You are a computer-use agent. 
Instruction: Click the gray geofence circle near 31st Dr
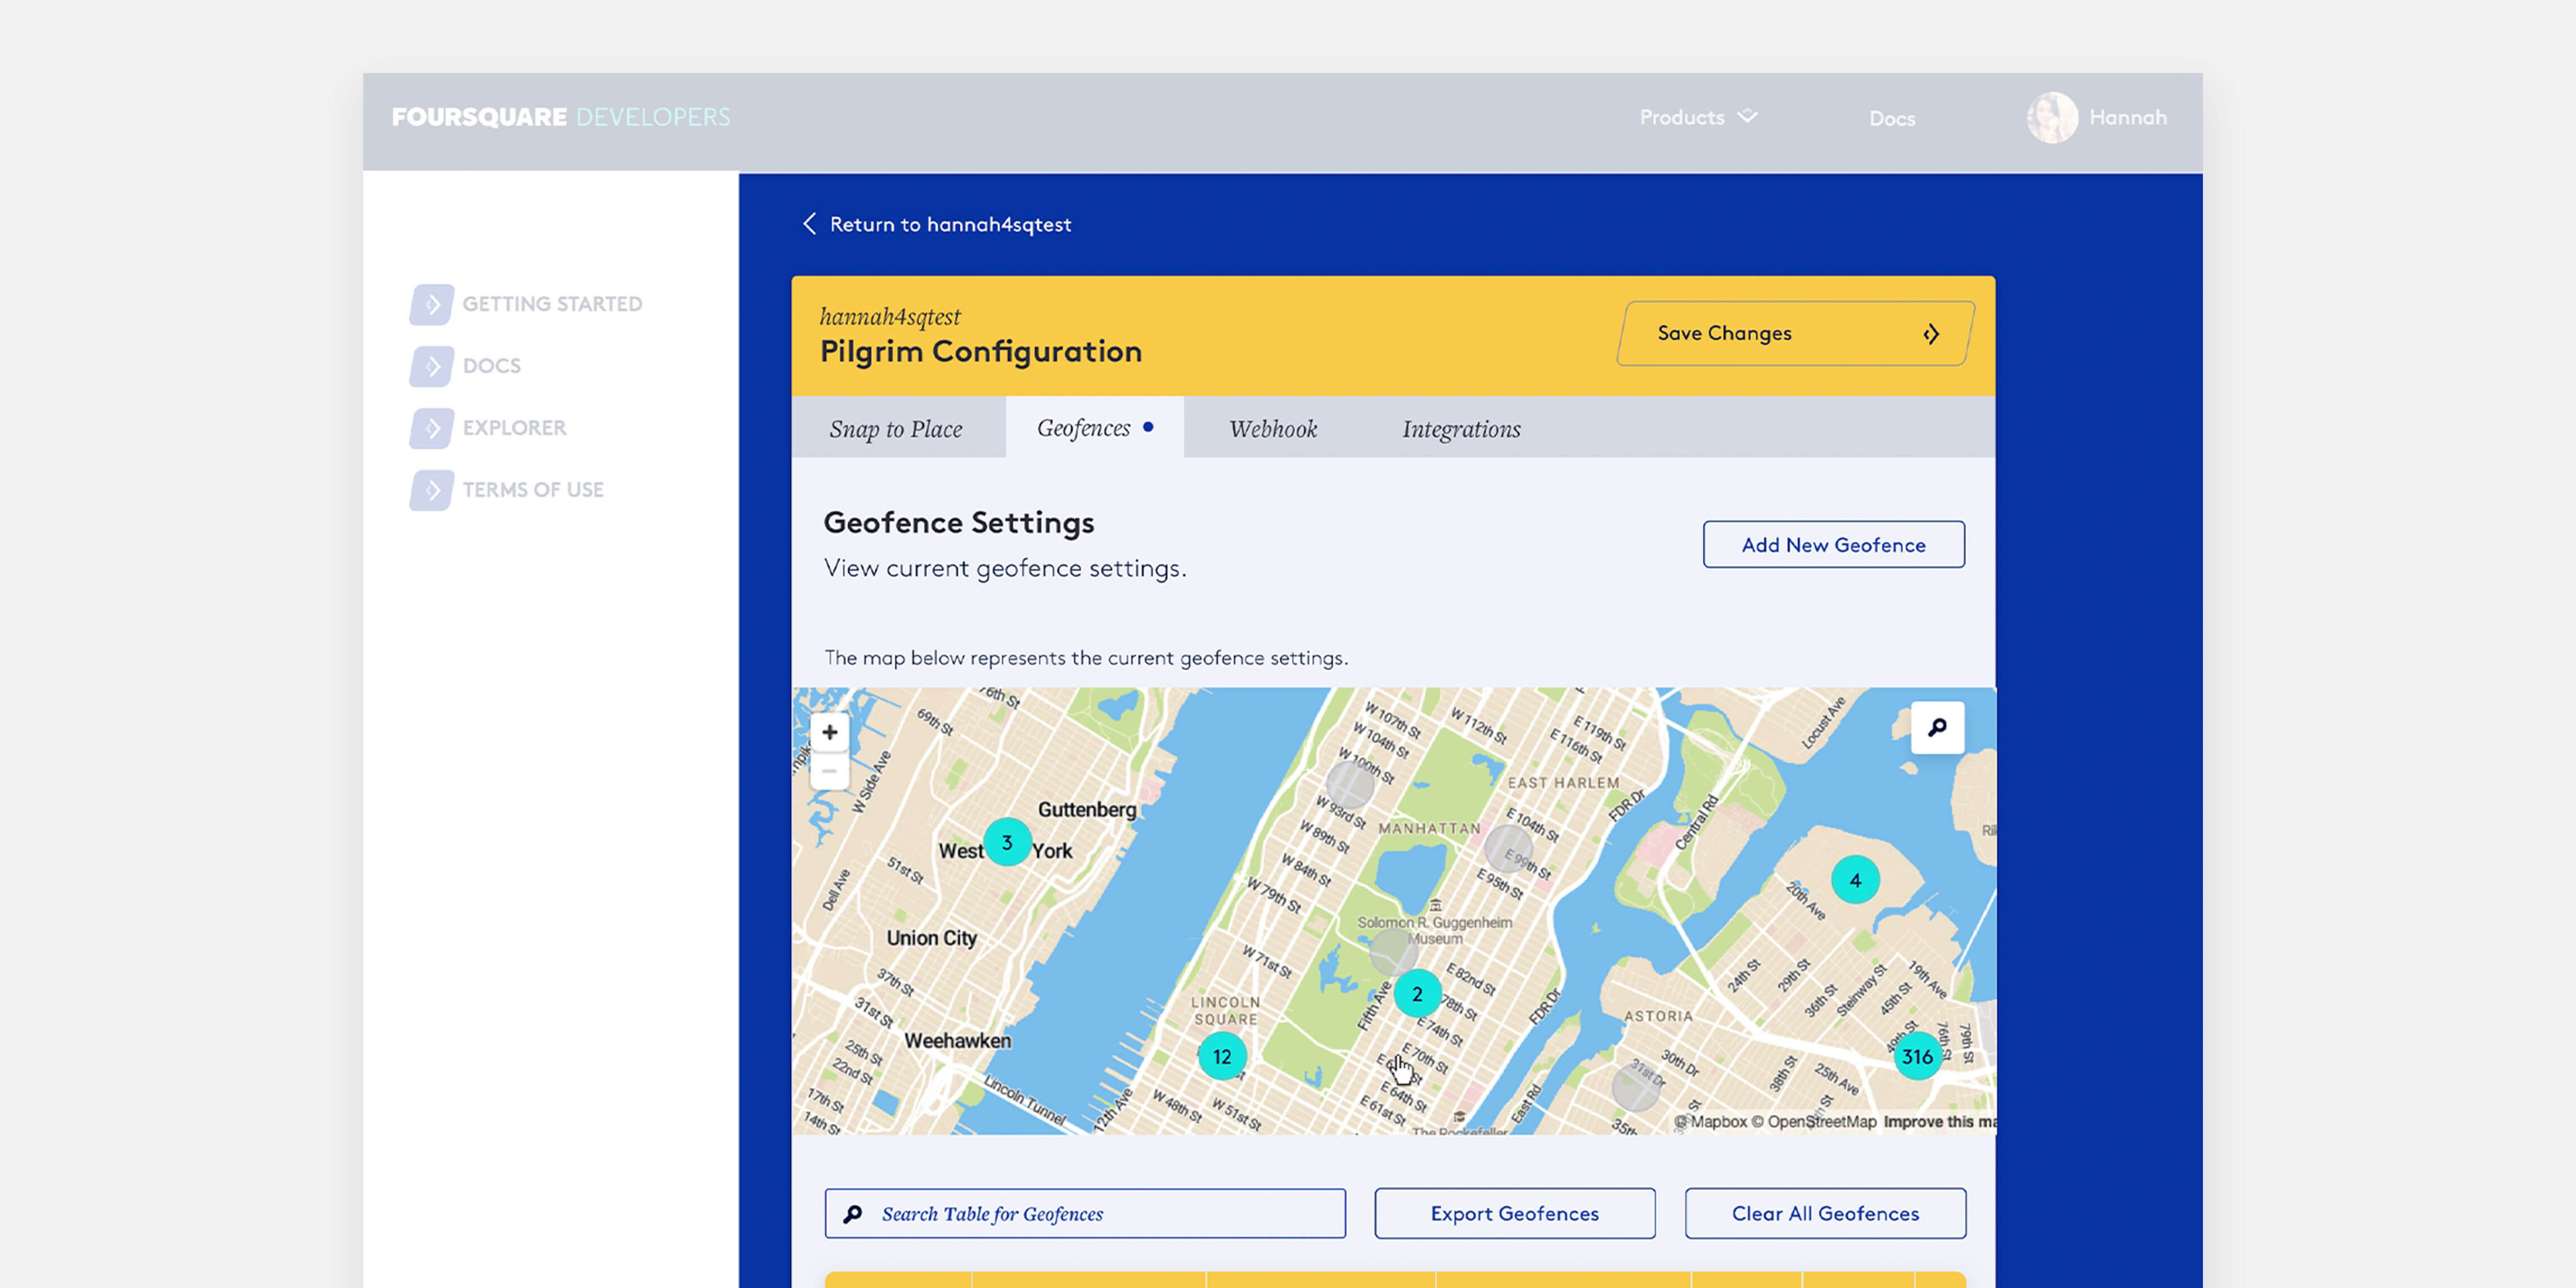click(1636, 1087)
